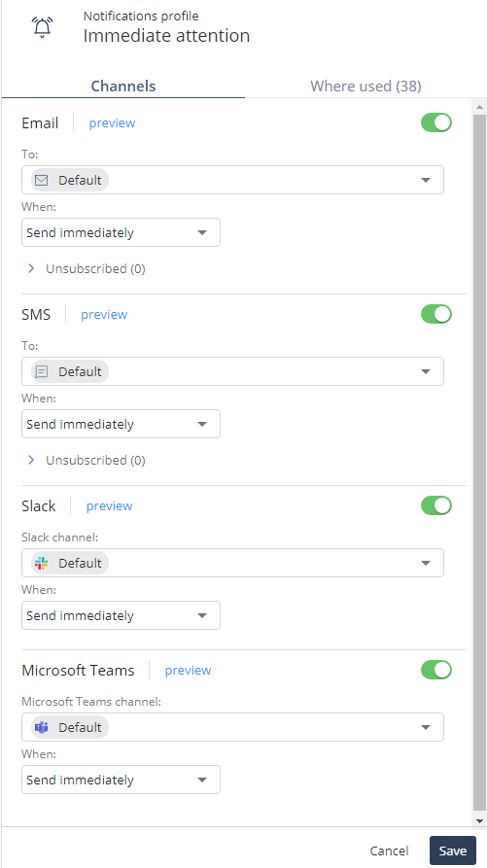Image resolution: width=487 pixels, height=868 pixels.
Task: Click the scrollbar up arrow
Action: point(480,106)
